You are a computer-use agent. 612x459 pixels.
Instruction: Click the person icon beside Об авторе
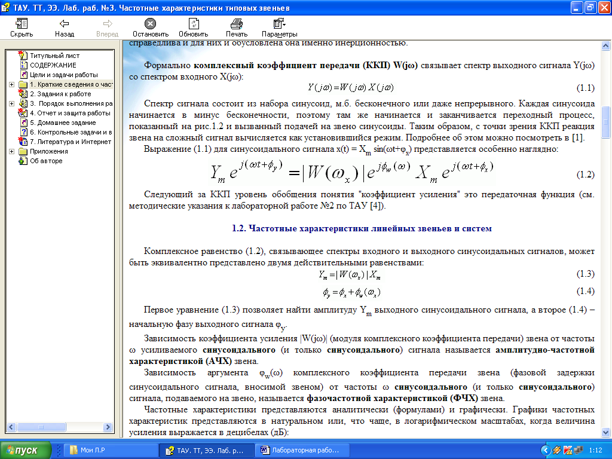coord(23,161)
